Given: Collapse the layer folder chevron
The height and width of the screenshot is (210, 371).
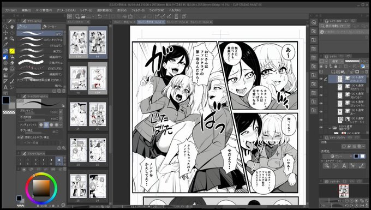Looking at the screenshot, I should coord(330,128).
